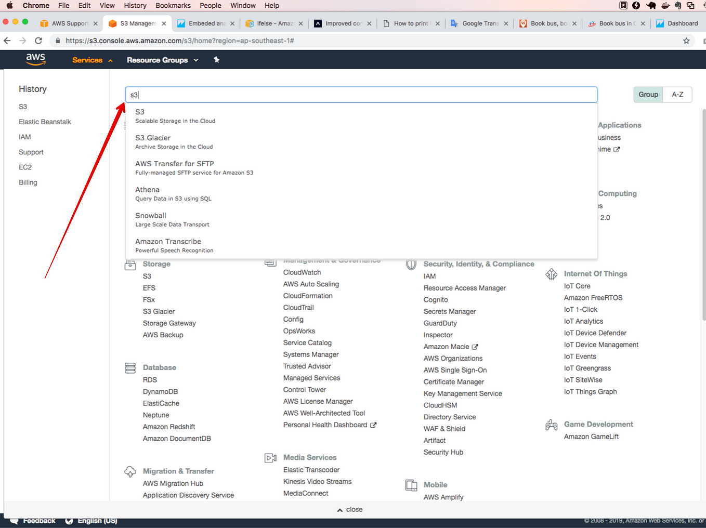
Task: Open IAM from History sidebar
Action: click(25, 137)
